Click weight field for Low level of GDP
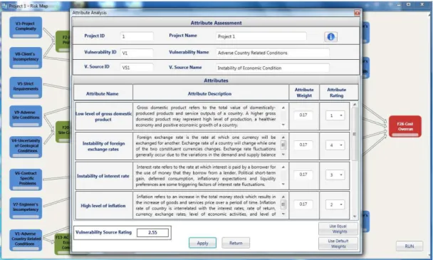433x260 pixels. coord(303,115)
